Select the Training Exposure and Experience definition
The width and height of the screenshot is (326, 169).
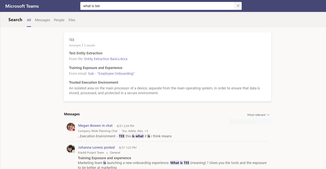tap(96, 68)
